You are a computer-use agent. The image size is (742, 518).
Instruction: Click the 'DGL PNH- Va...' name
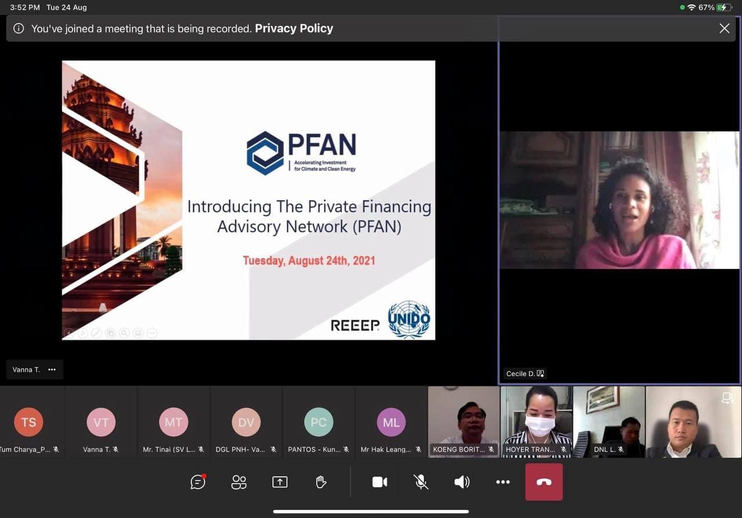pos(241,449)
